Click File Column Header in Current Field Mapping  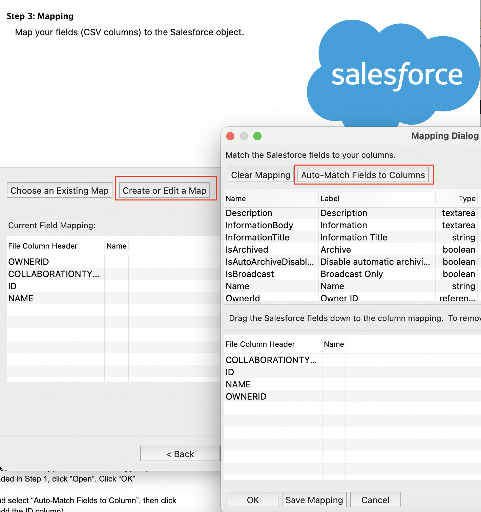(x=56, y=246)
